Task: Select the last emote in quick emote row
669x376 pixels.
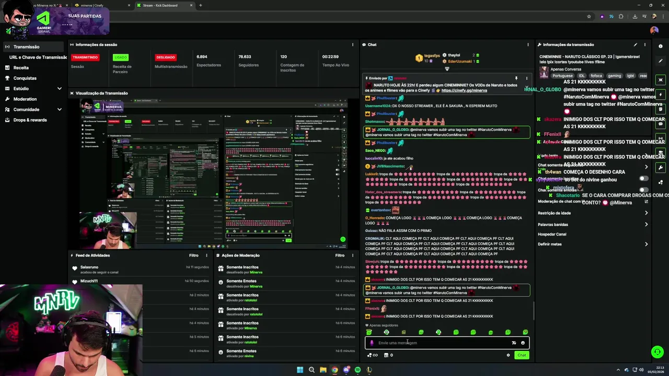Action: 525,332
